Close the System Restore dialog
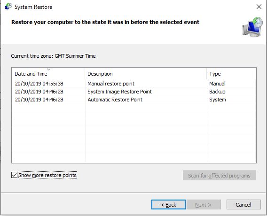This screenshot has width=267, height=216. 259,7
